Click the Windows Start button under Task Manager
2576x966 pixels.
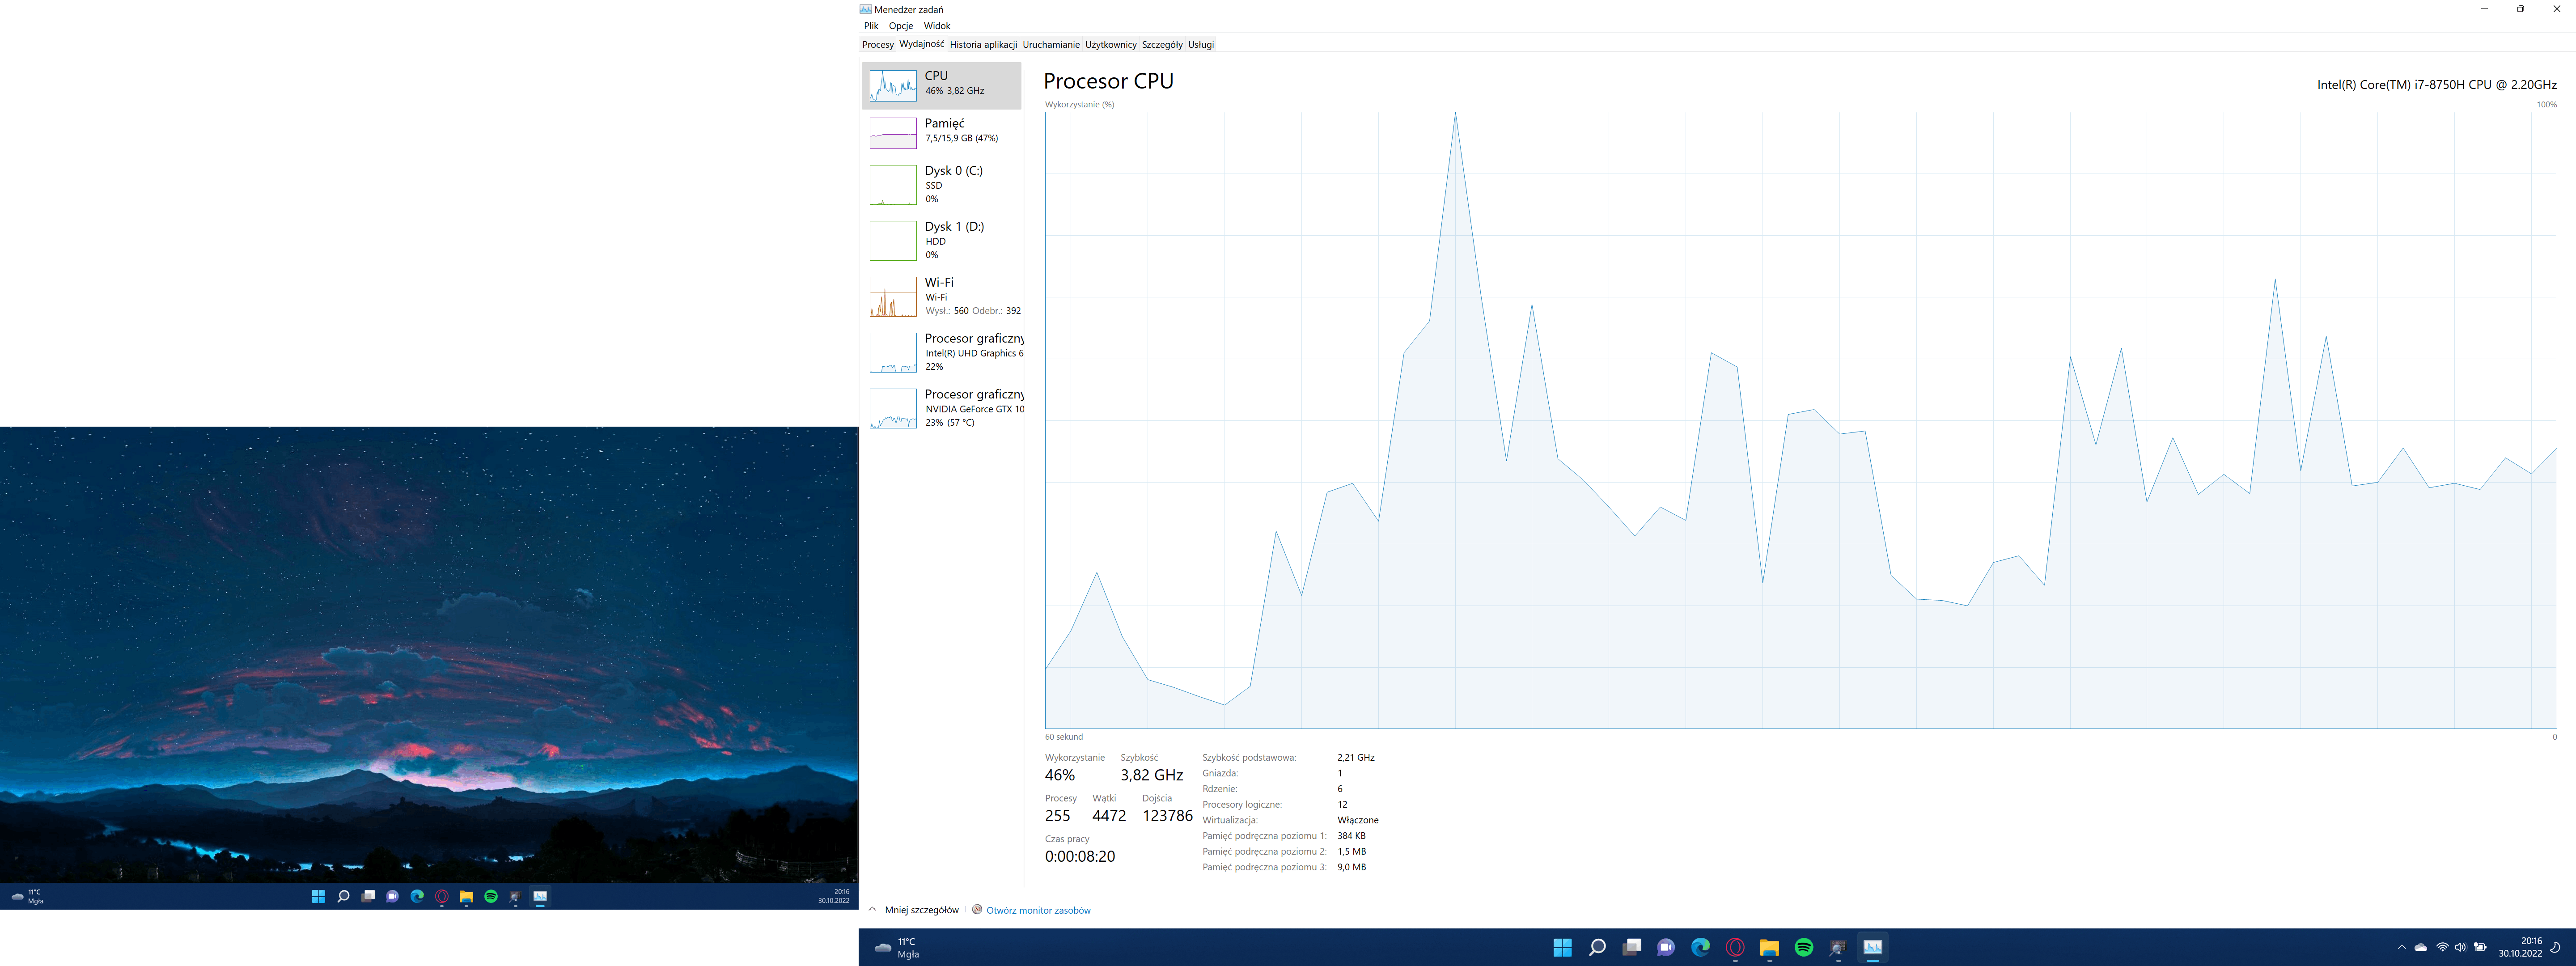coord(1562,947)
